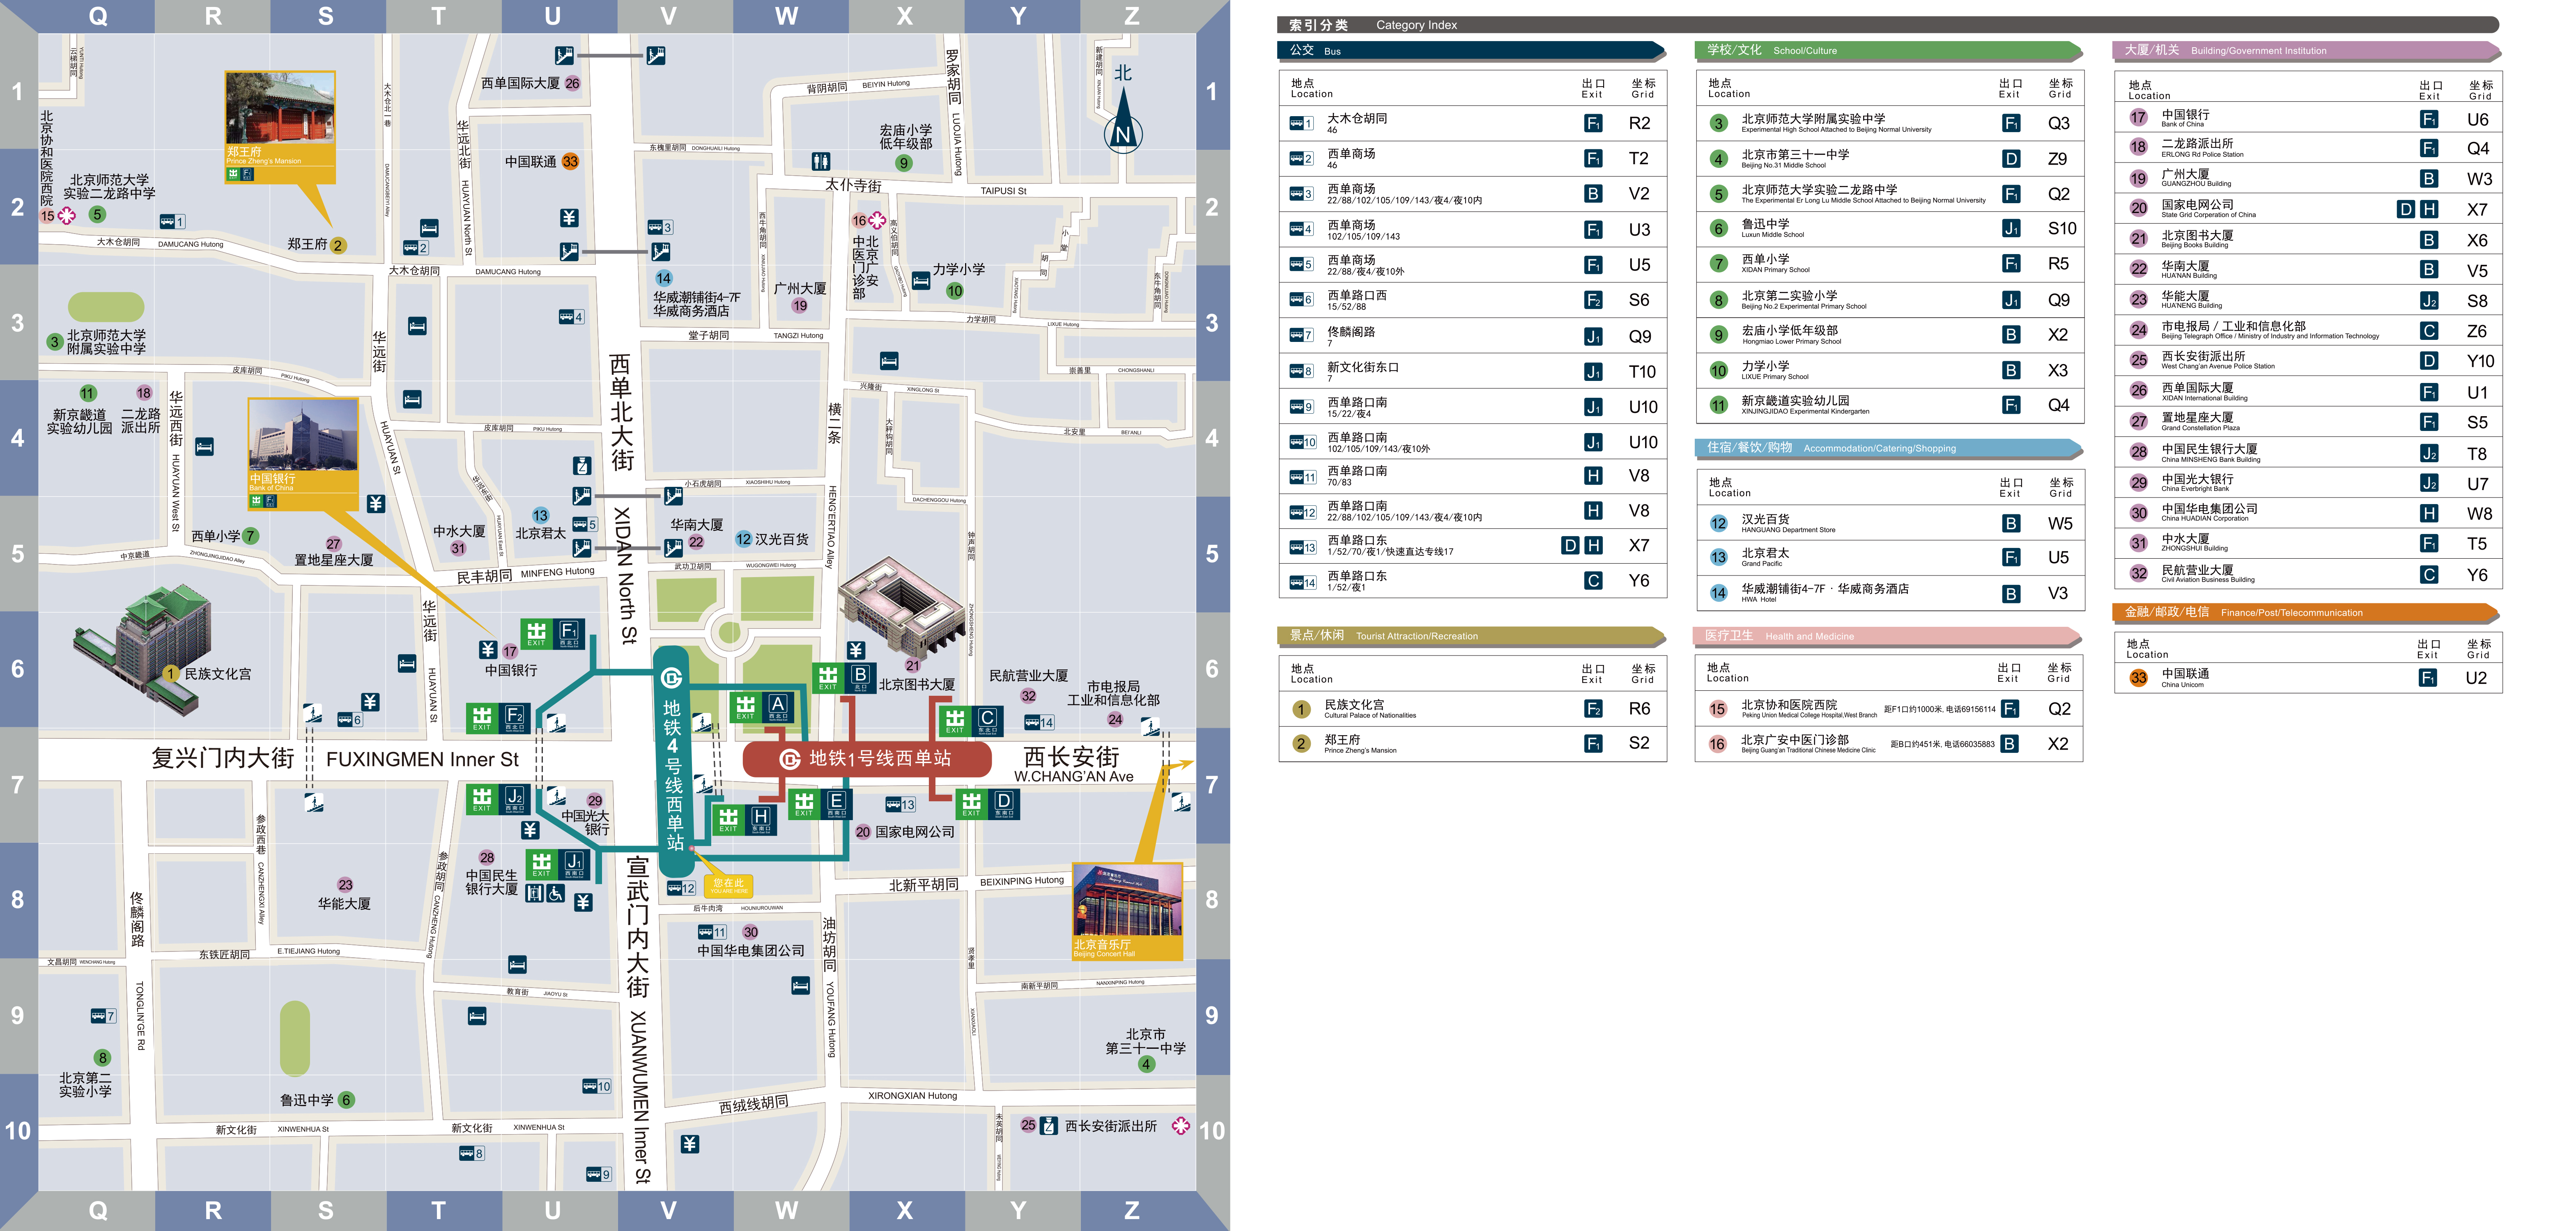2576x1231 pixels.
Task: Click the 汉光百货 row in the Accommodation index
Action: tap(1889, 524)
